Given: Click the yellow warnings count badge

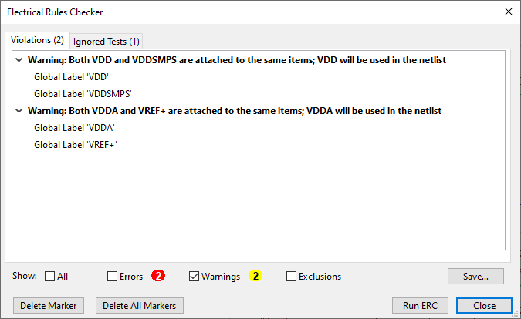Looking at the screenshot, I should (x=256, y=276).
